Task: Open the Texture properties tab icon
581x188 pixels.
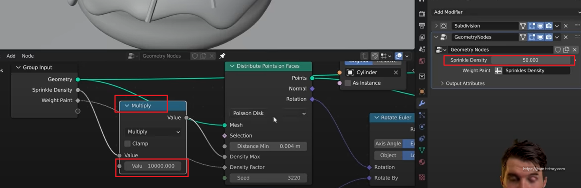Action: pyautogui.click(x=422, y=177)
